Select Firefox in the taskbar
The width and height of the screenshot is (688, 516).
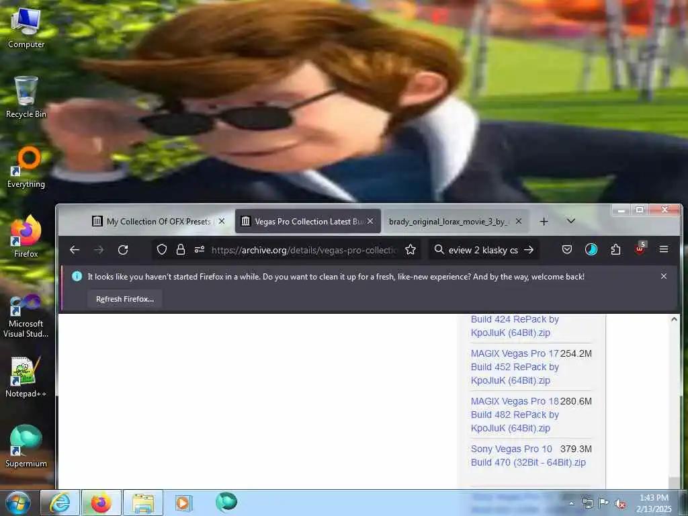click(x=101, y=503)
